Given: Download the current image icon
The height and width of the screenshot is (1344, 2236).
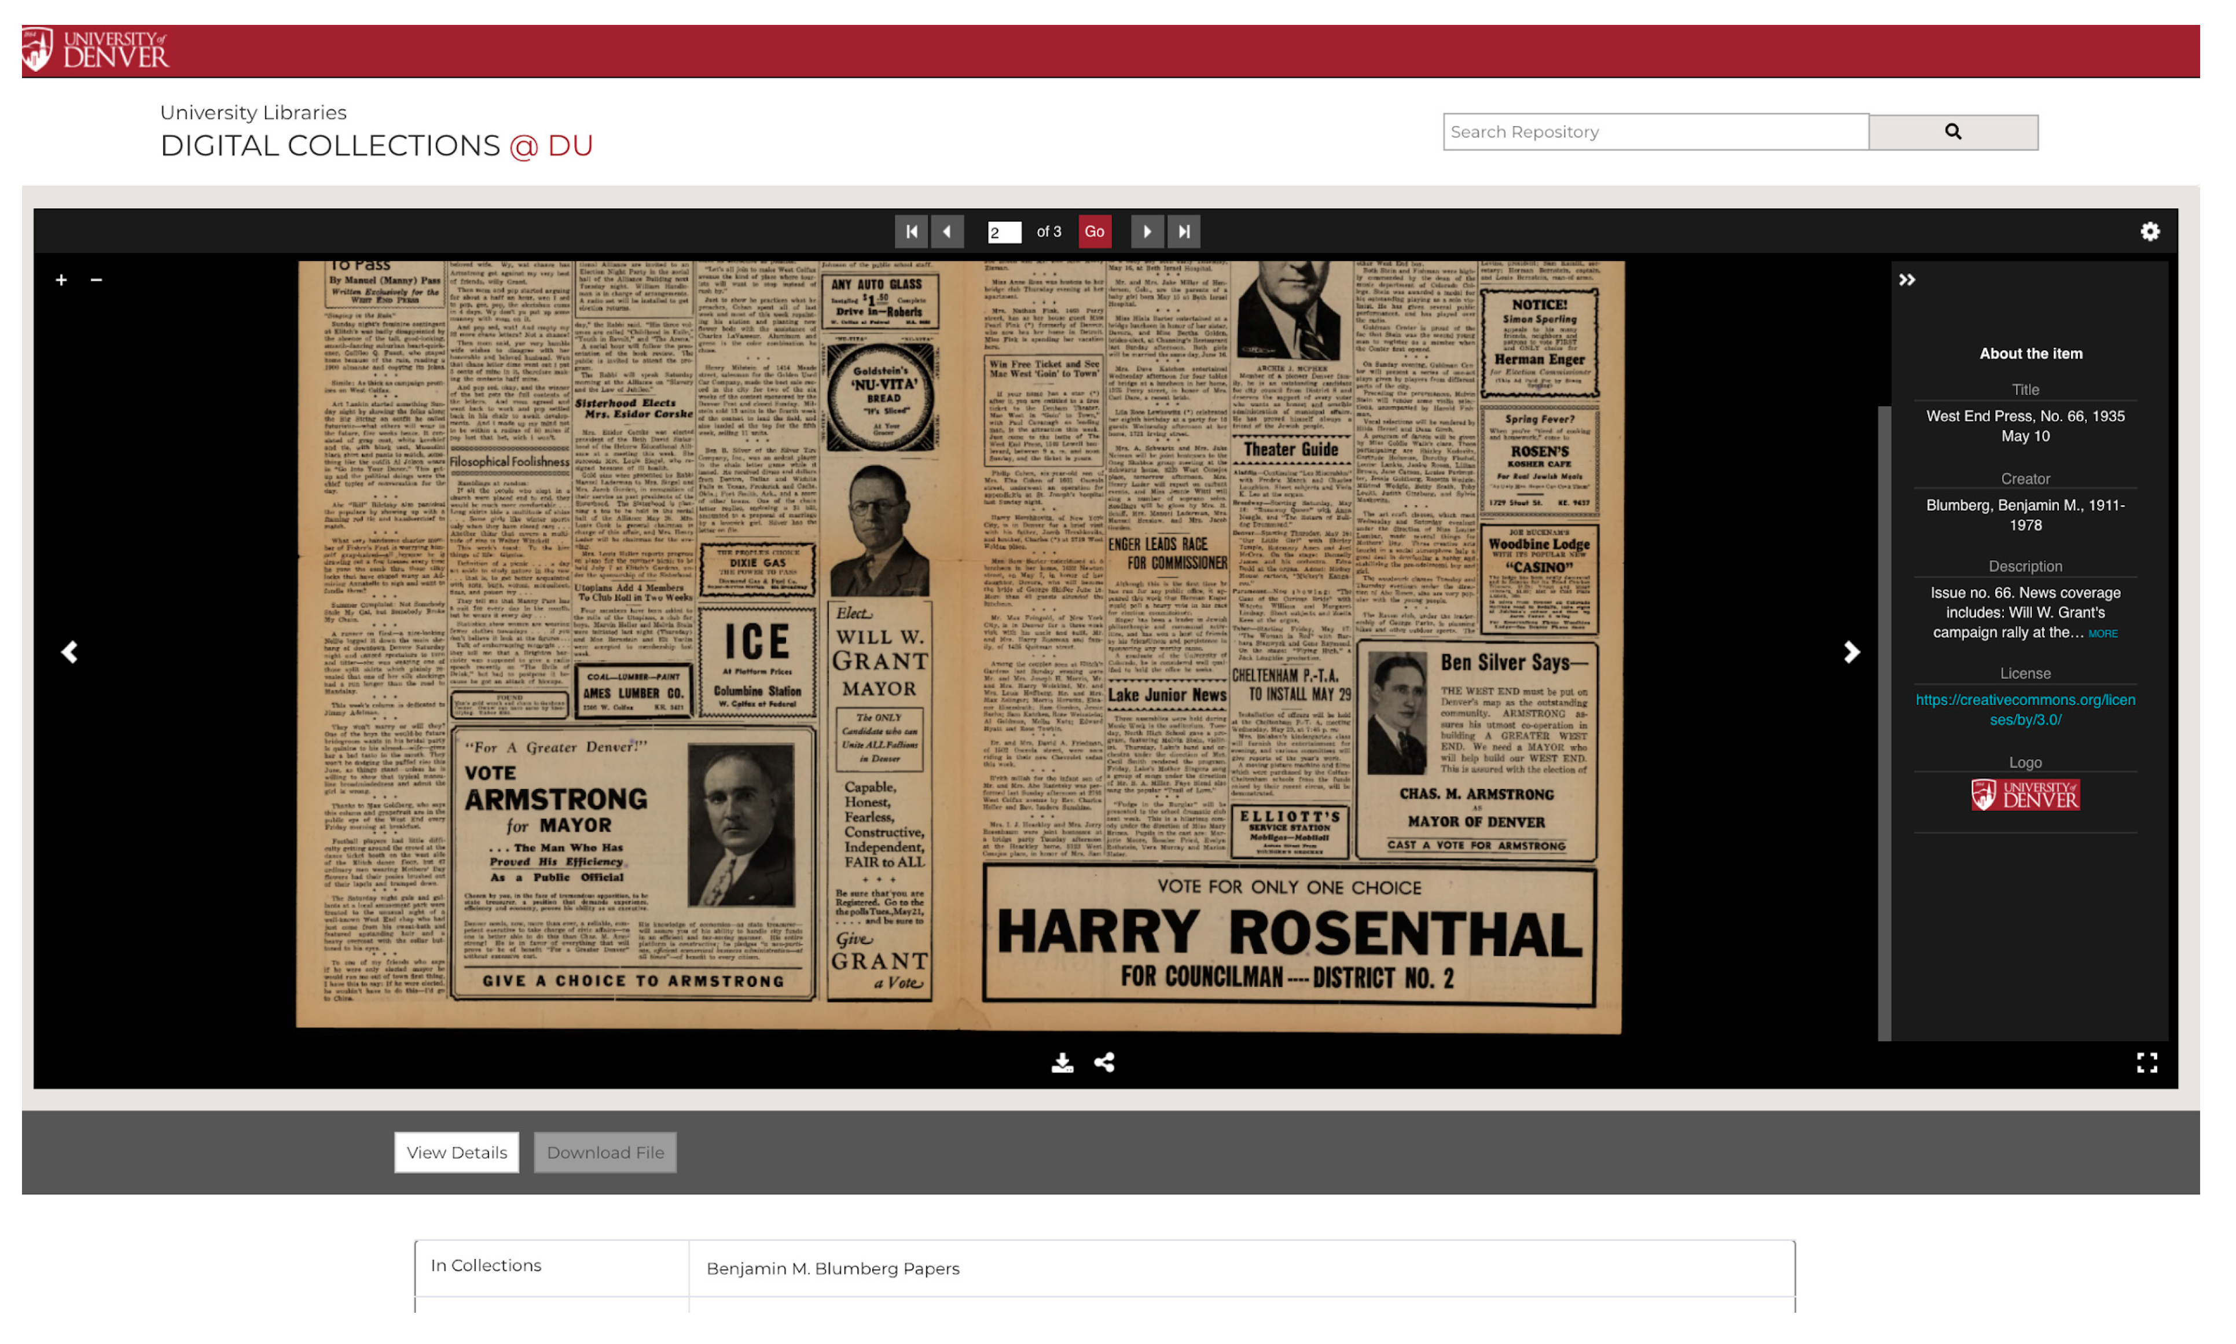Looking at the screenshot, I should tap(1062, 1062).
